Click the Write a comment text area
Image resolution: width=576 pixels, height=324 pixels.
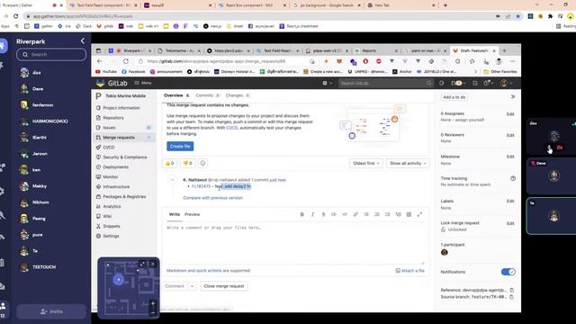click(294, 243)
